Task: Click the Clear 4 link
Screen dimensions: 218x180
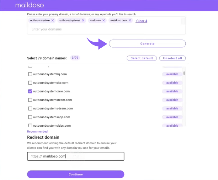Action: (x=141, y=21)
